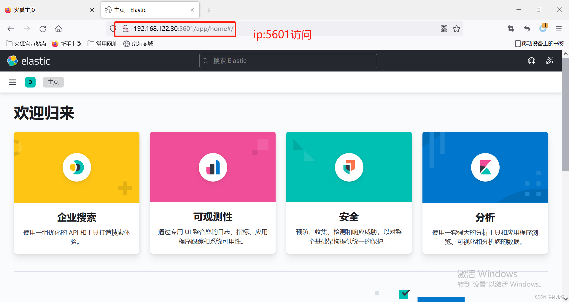Click the Elastic logo in header

[28, 61]
